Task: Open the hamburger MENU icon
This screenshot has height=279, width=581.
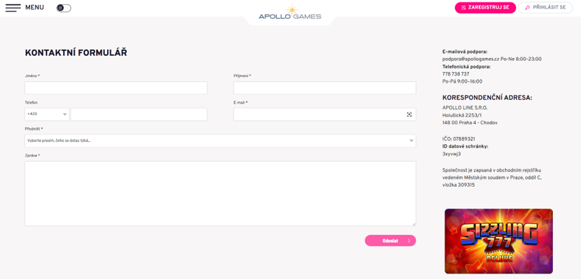Action: tap(13, 8)
